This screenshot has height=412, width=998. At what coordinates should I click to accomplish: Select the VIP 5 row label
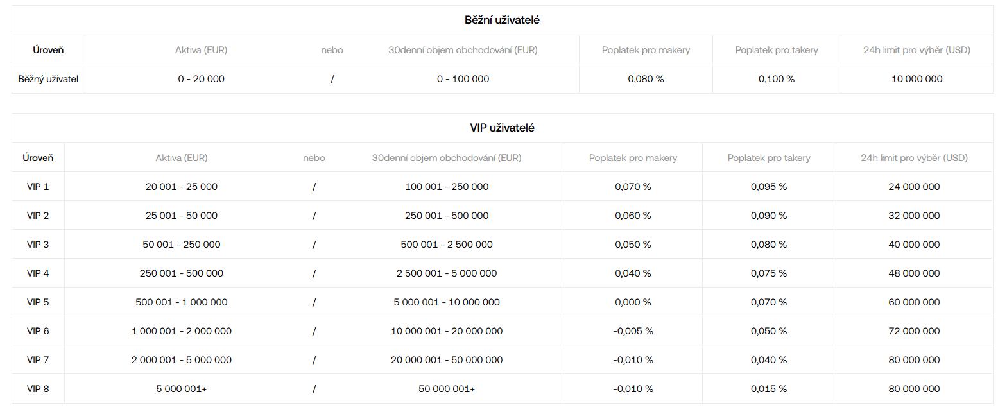click(38, 302)
